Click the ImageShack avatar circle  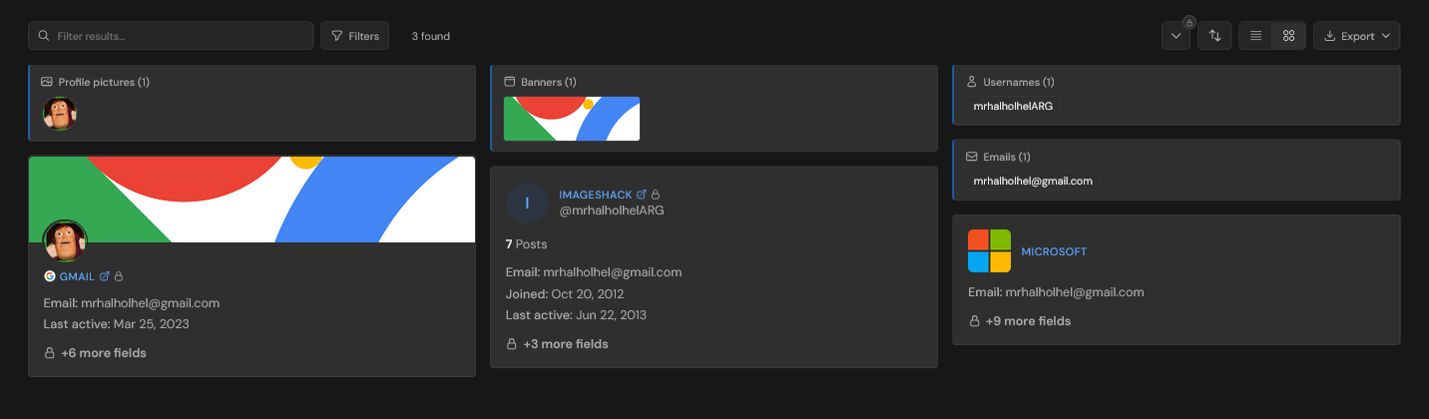527,203
